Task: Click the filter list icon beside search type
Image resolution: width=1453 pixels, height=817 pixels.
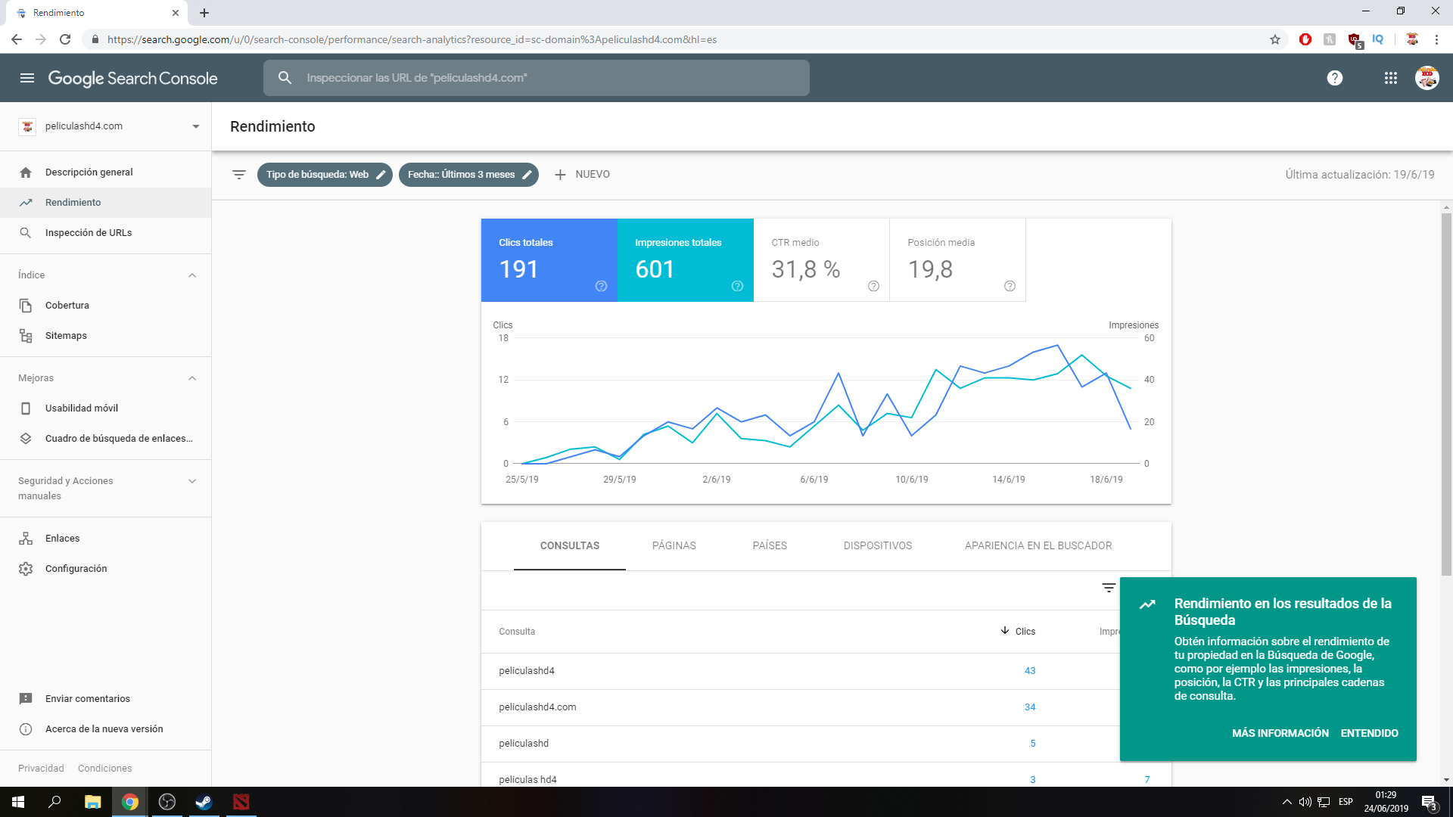Action: pos(239,175)
